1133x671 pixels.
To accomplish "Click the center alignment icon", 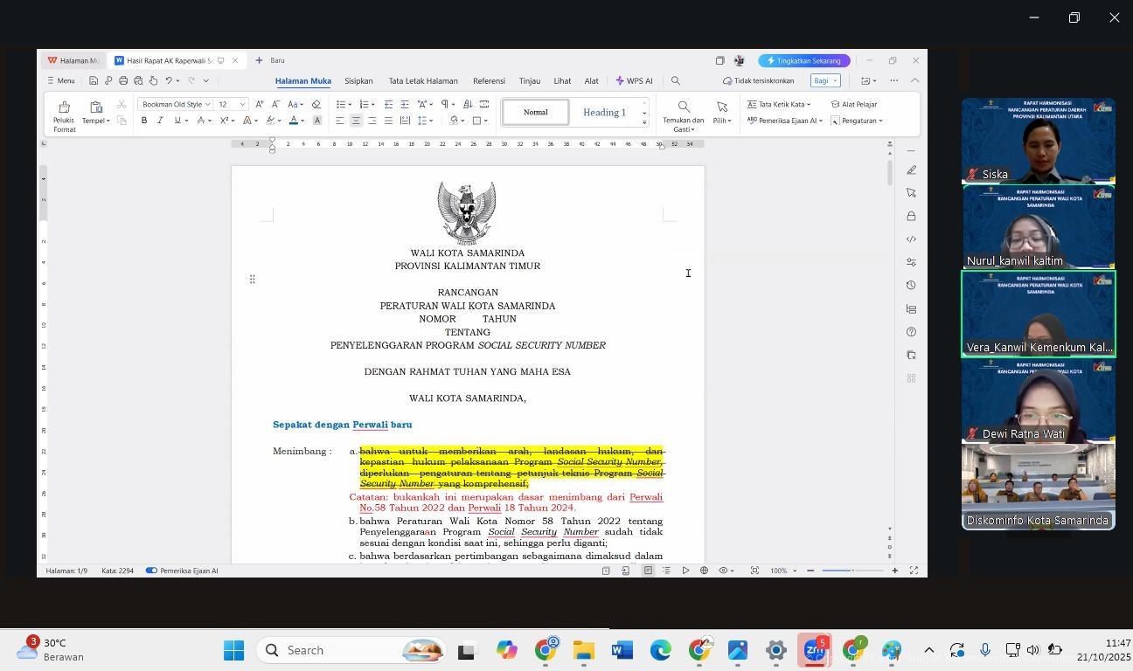I will 356,121.
